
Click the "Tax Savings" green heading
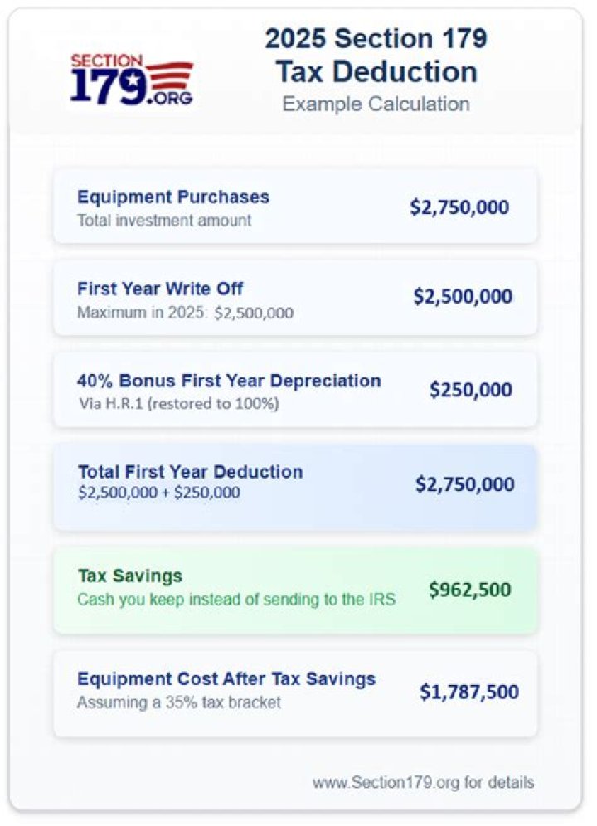click(x=129, y=576)
